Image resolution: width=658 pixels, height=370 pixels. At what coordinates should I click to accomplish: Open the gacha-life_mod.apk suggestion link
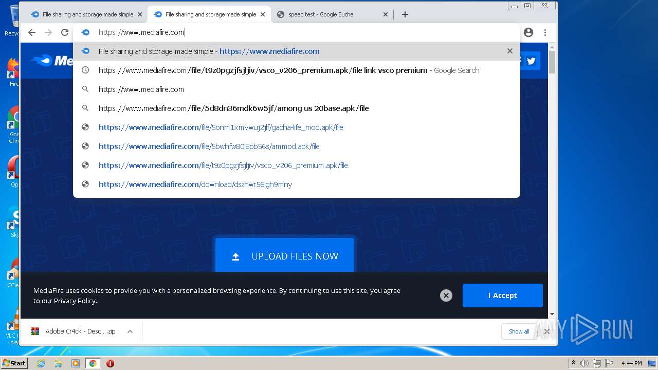coord(297,127)
